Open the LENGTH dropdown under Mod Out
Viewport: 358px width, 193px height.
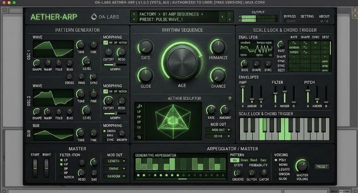(115, 161)
